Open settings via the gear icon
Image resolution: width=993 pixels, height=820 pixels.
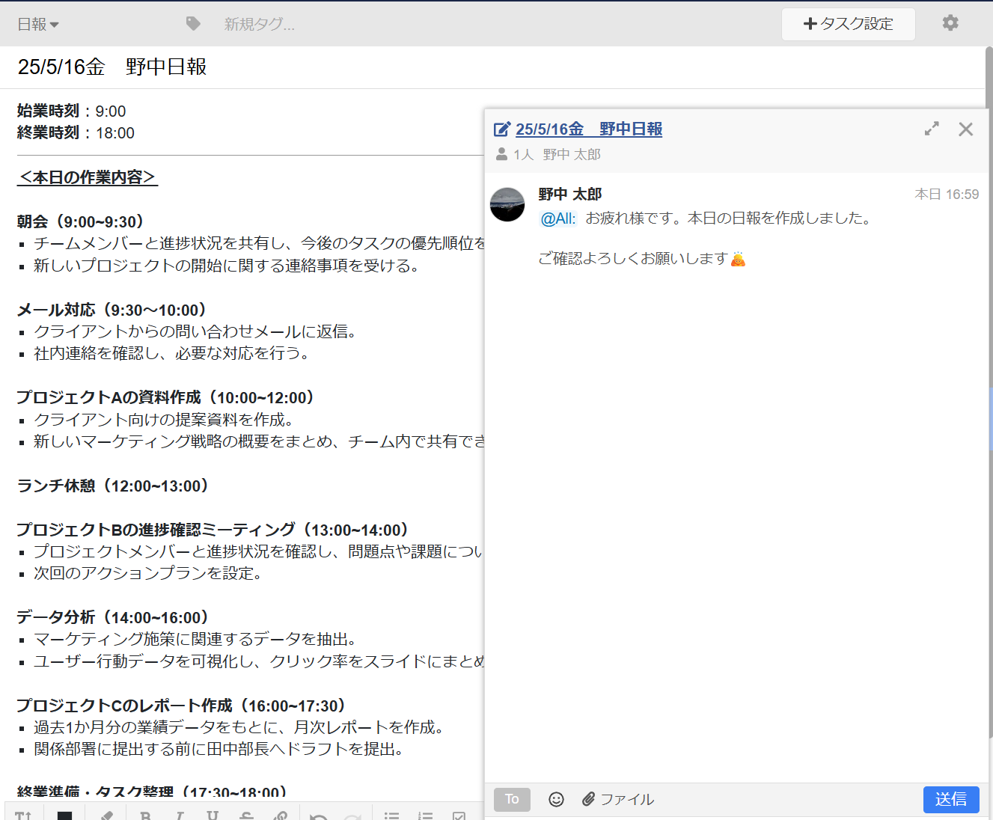coord(950,23)
